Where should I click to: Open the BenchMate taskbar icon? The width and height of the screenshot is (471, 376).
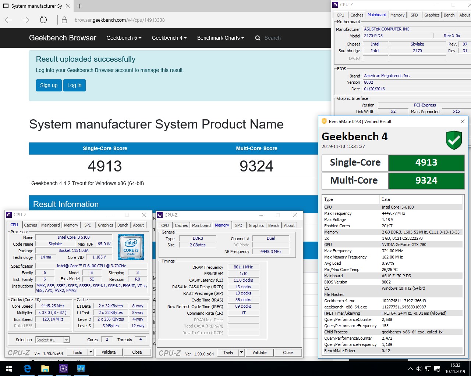pos(81,369)
